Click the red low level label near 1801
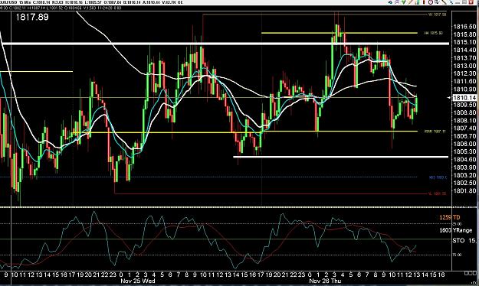The height and width of the screenshot is (286, 479). 437,193
